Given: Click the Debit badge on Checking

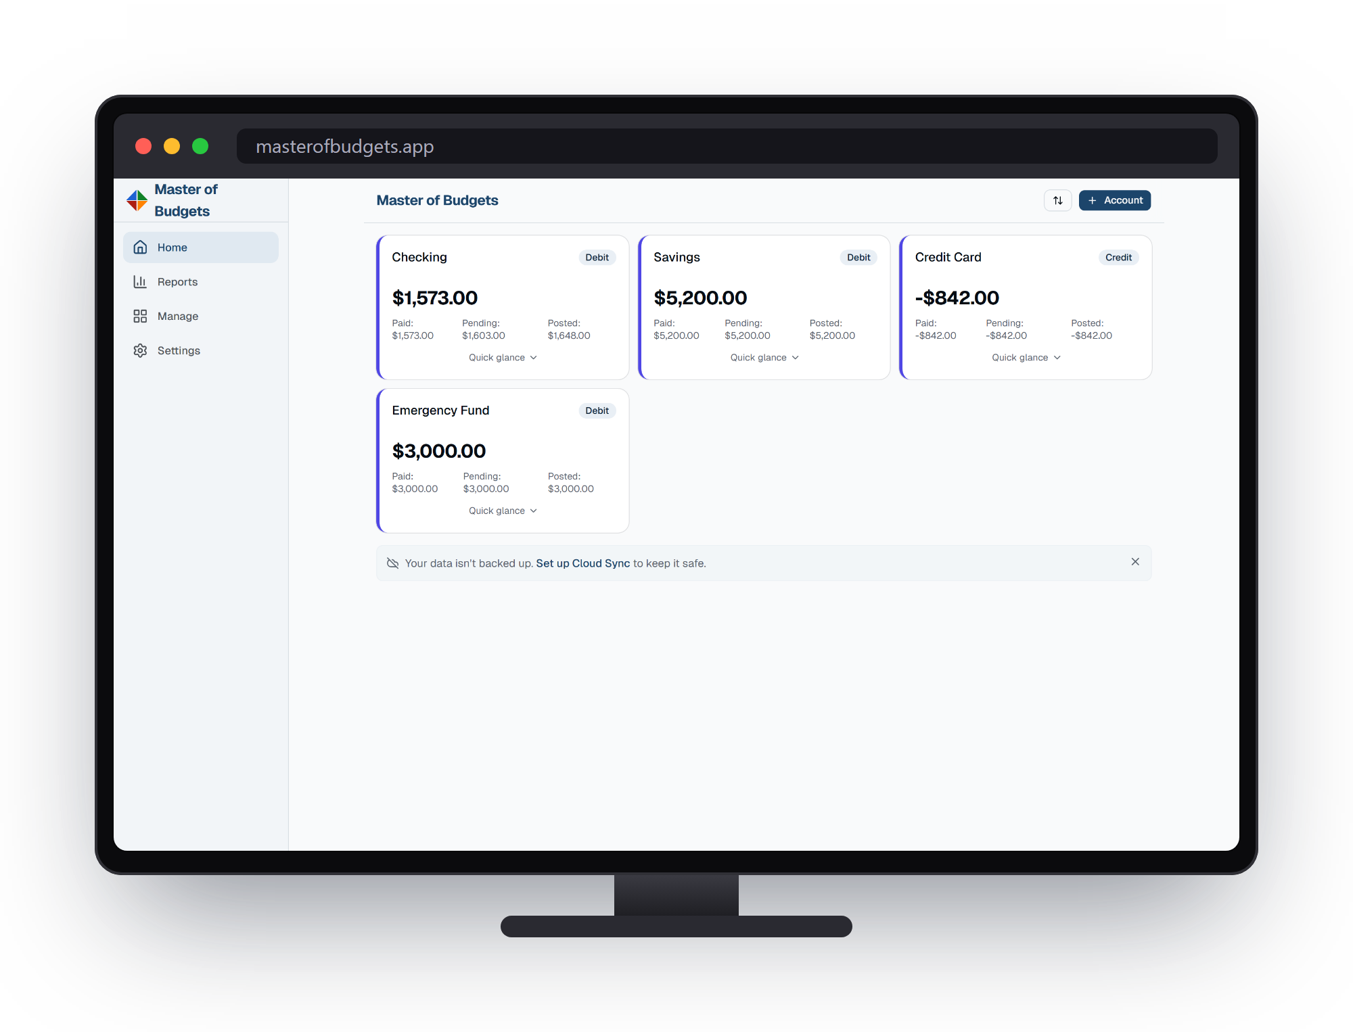Looking at the screenshot, I should (597, 258).
